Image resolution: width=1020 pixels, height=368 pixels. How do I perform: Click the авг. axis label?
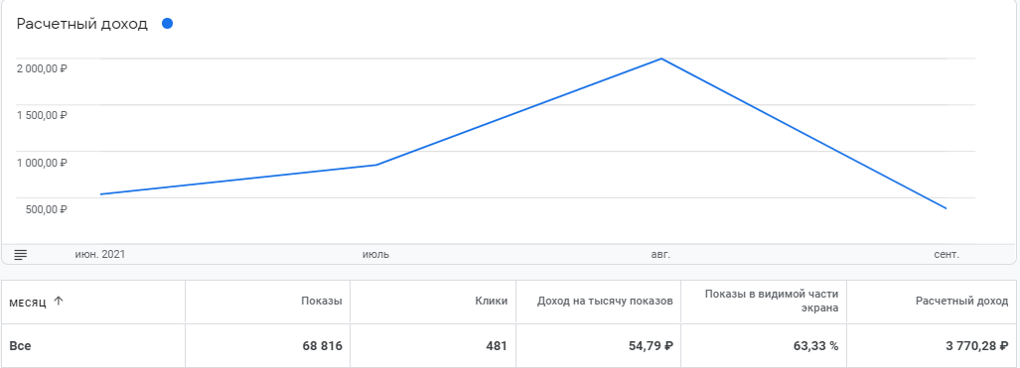pos(660,254)
